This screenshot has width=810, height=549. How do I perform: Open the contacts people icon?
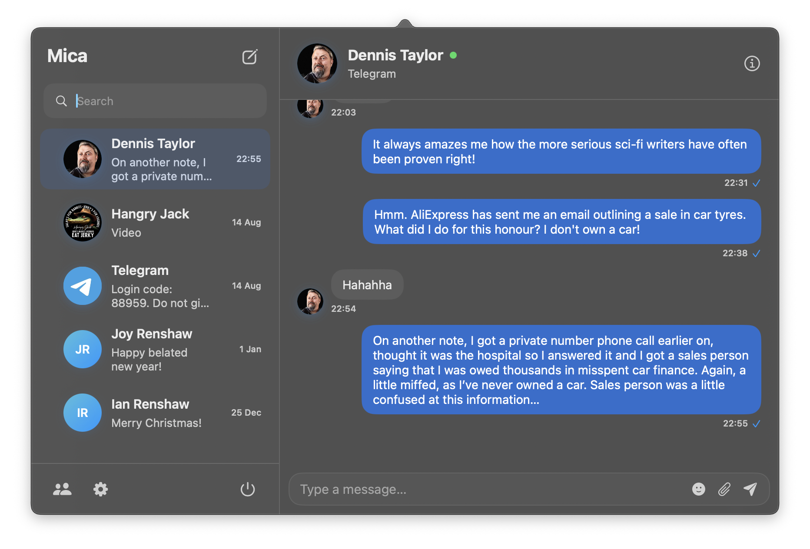(62, 489)
